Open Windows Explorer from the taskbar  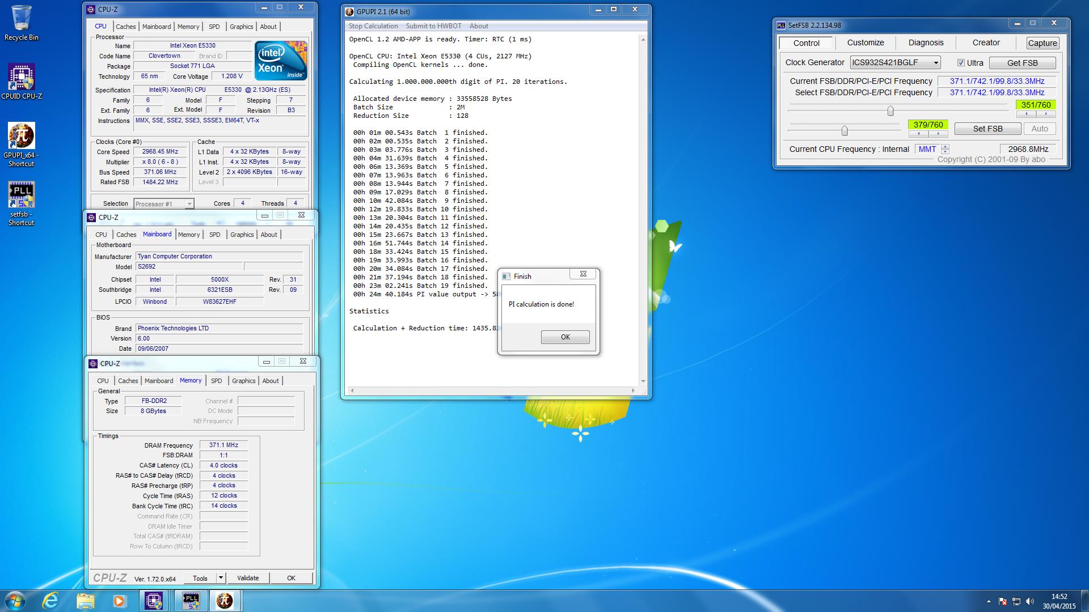pos(85,601)
